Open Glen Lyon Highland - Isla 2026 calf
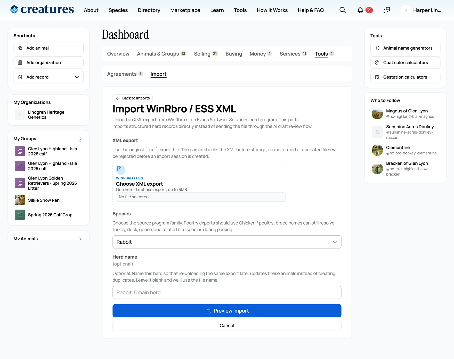This screenshot has height=359, width=454. (x=53, y=151)
